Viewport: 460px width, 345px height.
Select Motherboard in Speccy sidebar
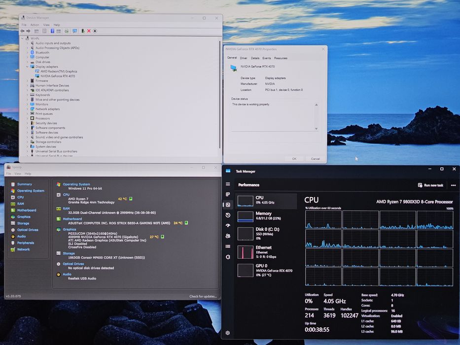tap(27, 210)
